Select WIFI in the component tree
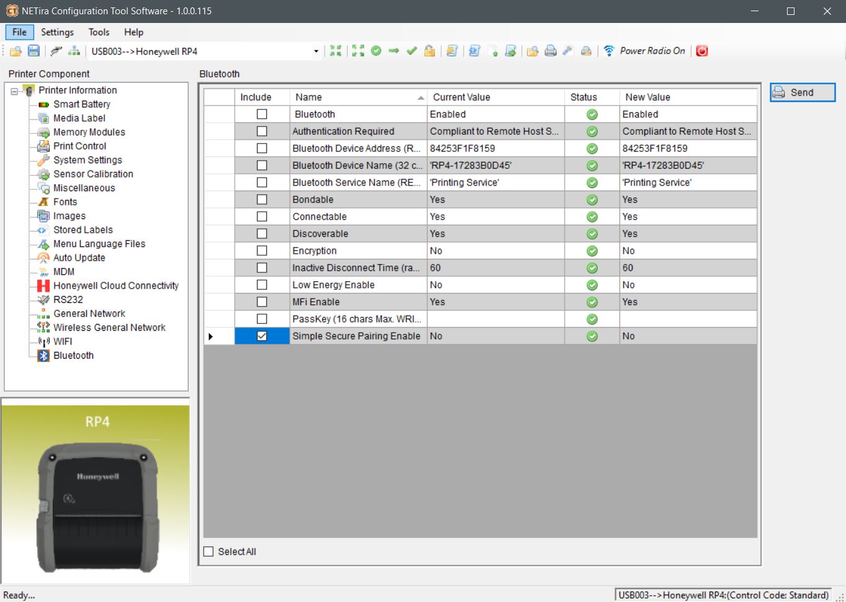Screen dimensions: 846x602 click(x=63, y=341)
